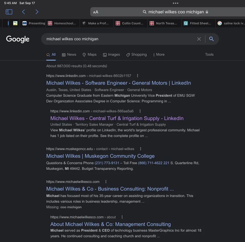Click the 'Missing: coo michigan' note
Screen dimensions: 245x242
64,207
